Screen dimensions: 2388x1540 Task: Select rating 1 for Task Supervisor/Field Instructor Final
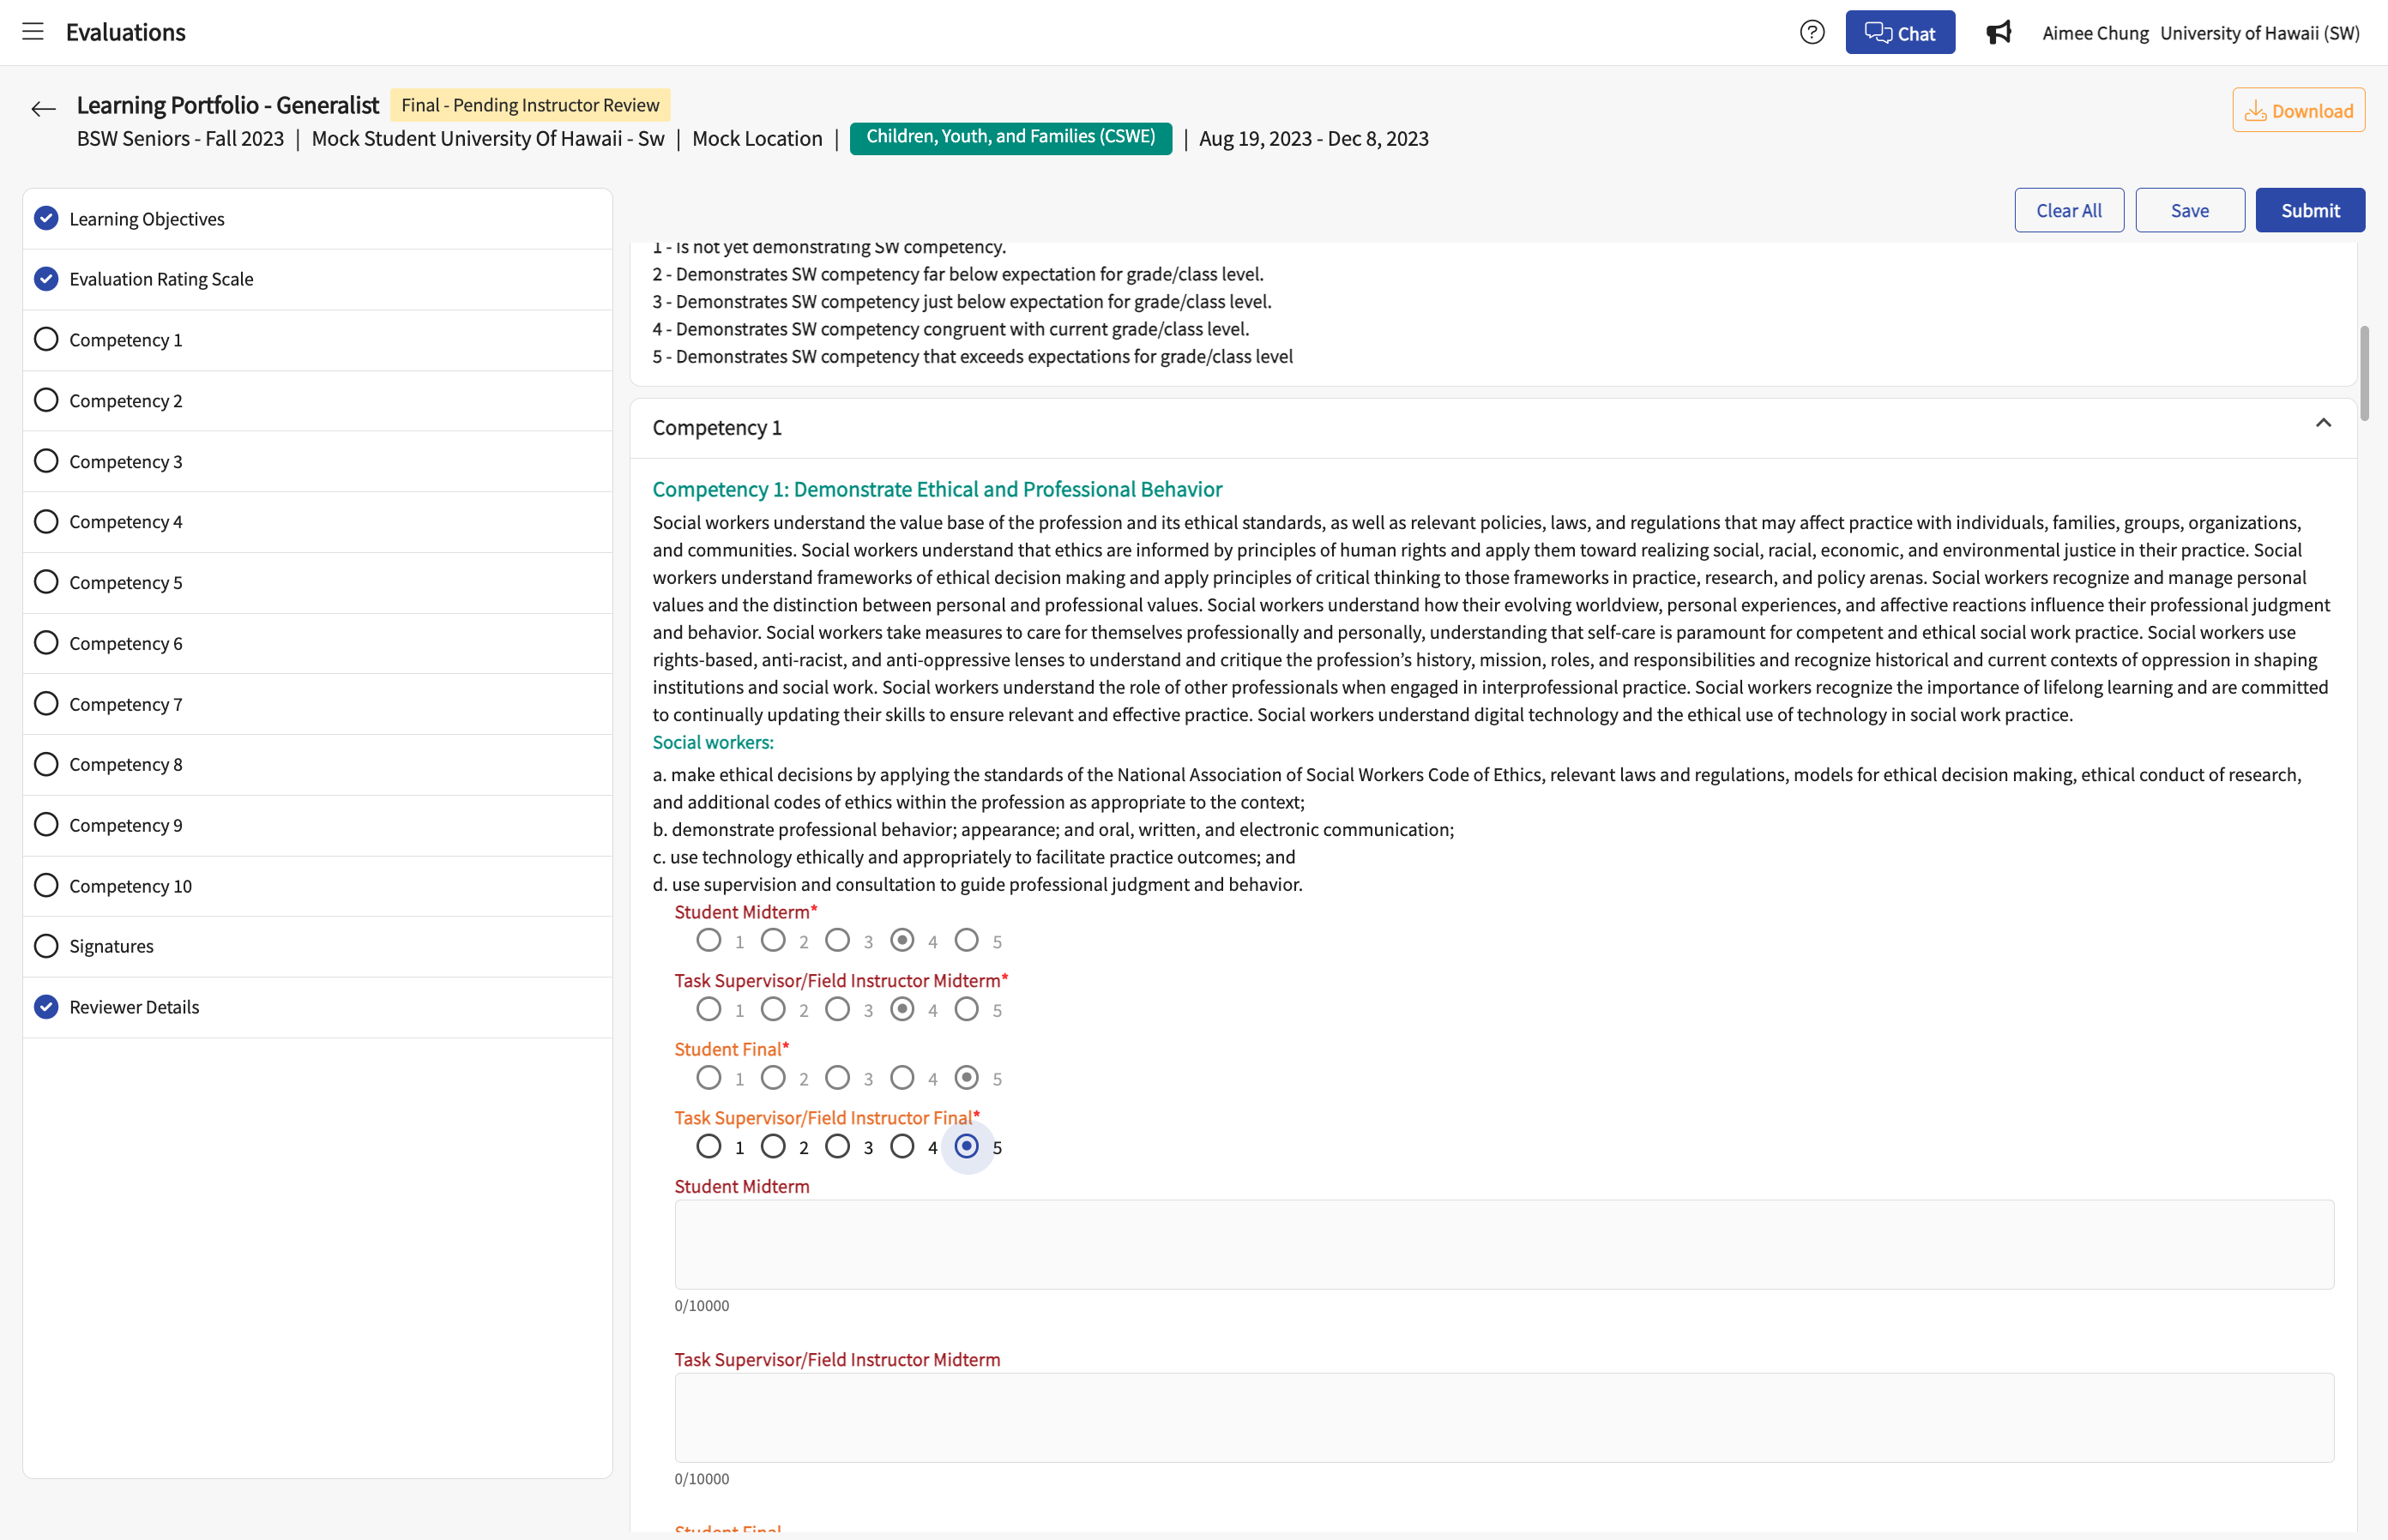click(x=709, y=1146)
